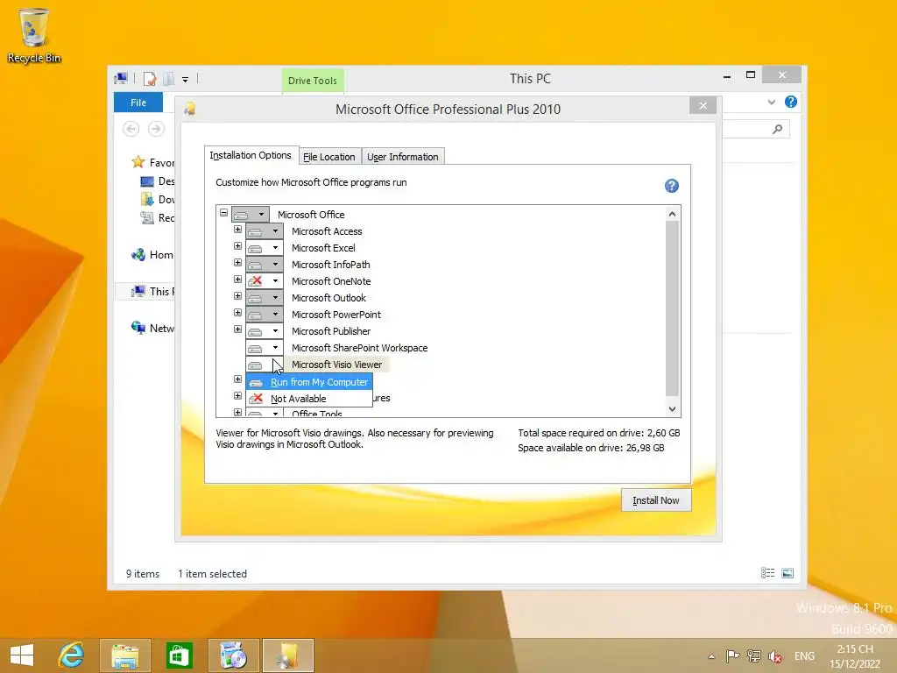The image size is (897, 673).
Task: Click the Forward arrow in This PC window
Action: click(x=156, y=129)
